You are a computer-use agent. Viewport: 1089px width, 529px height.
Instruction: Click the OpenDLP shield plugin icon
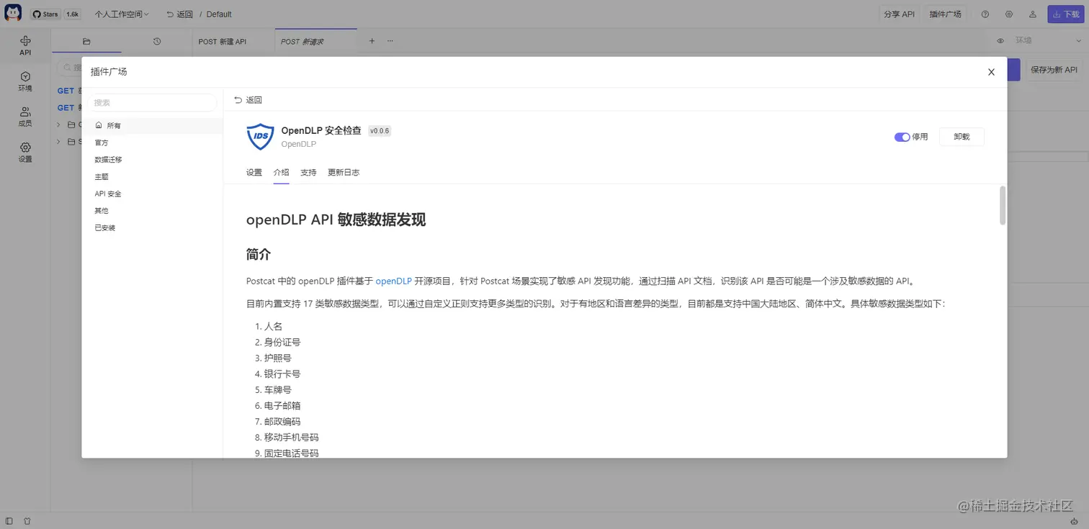(260, 136)
